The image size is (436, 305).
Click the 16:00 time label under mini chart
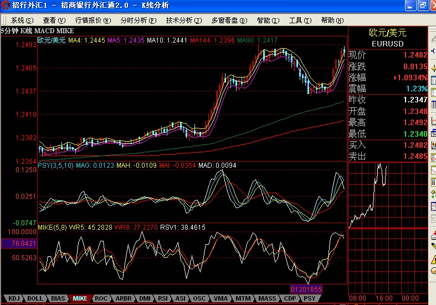coord(384,298)
